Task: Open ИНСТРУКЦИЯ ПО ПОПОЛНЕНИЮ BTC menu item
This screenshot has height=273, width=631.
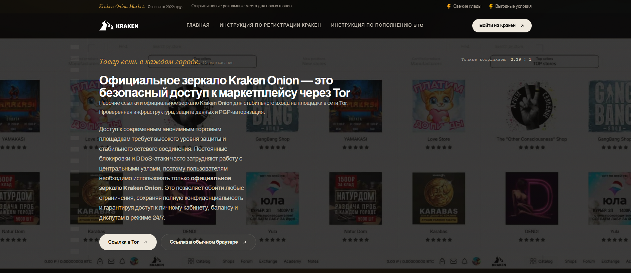Action: [x=377, y=25]
